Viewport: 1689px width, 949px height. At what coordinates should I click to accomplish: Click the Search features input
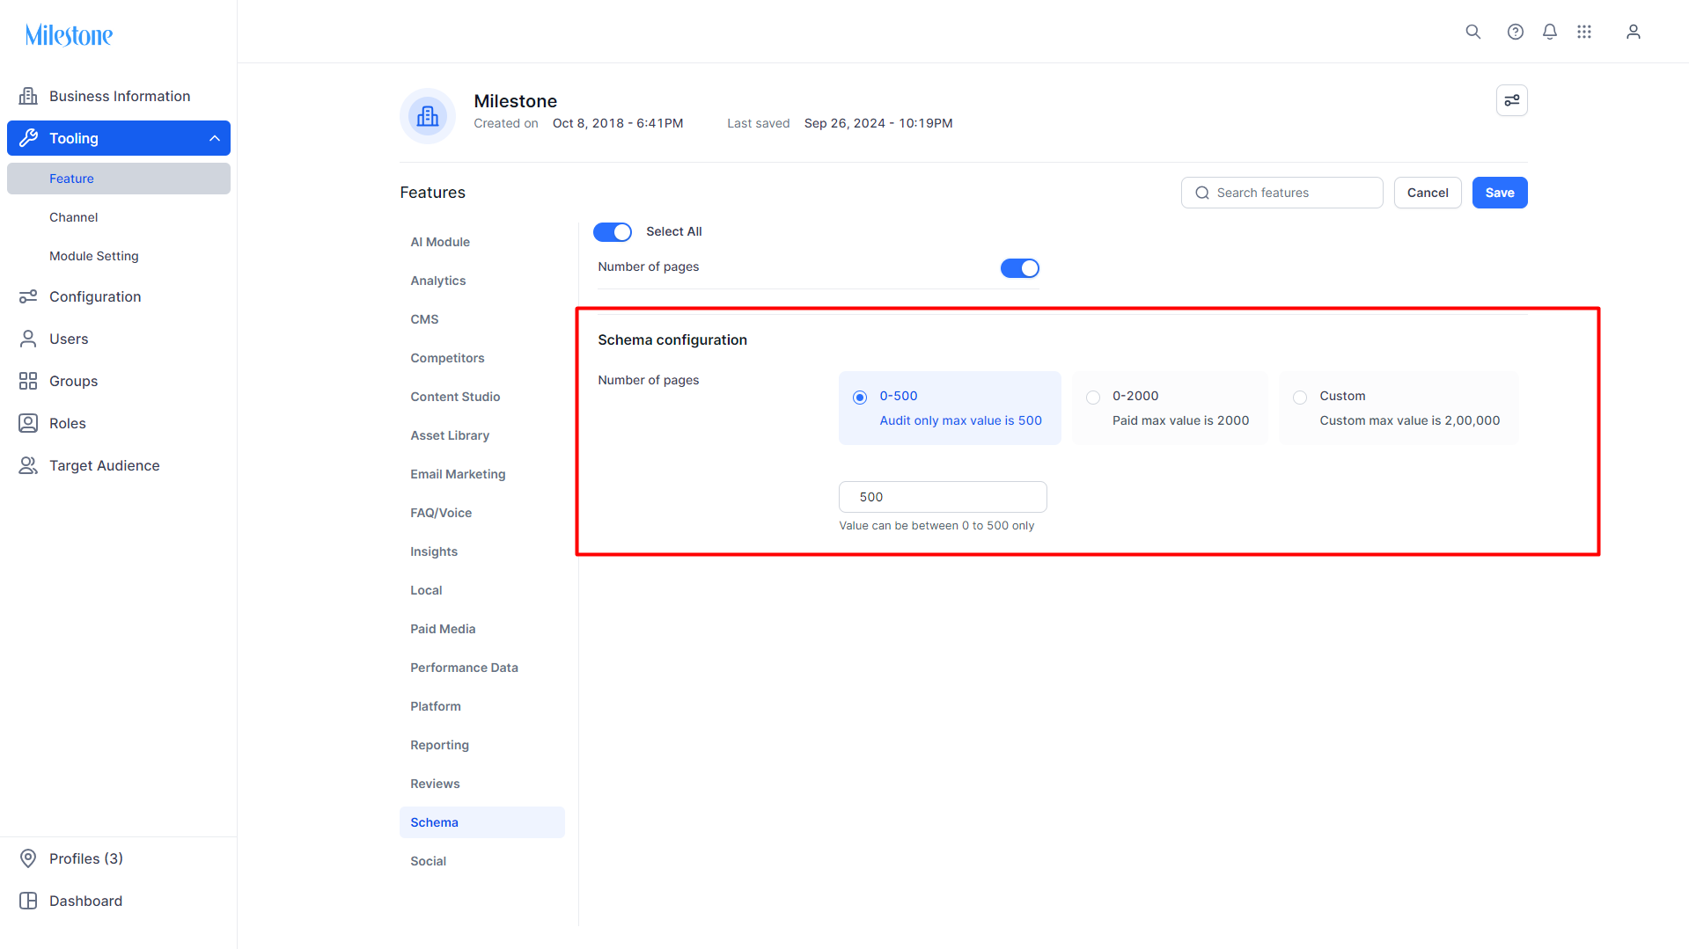click(x=1281, y=193)
